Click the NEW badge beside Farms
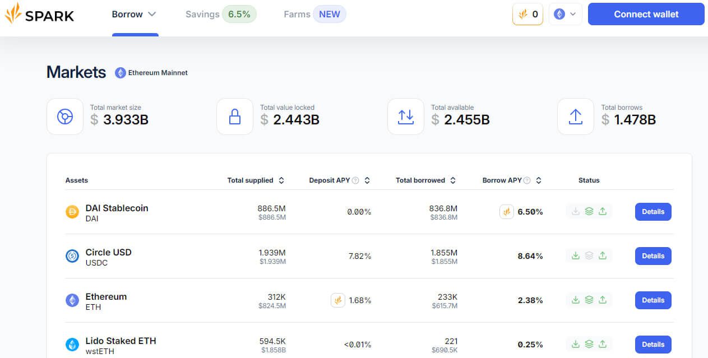 click(x=330, y=14)
